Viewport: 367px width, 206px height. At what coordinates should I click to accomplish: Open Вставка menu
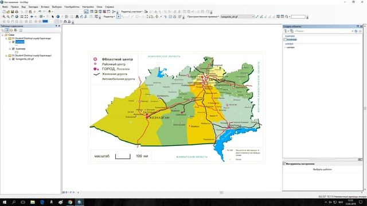[45, 7]
